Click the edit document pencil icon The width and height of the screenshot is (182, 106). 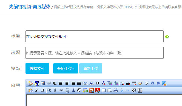[31, 83]
